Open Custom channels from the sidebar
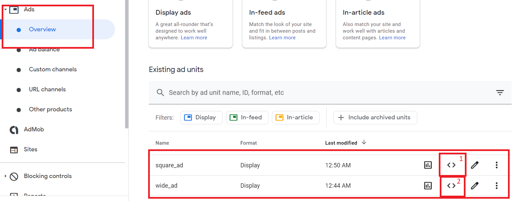 53,69
